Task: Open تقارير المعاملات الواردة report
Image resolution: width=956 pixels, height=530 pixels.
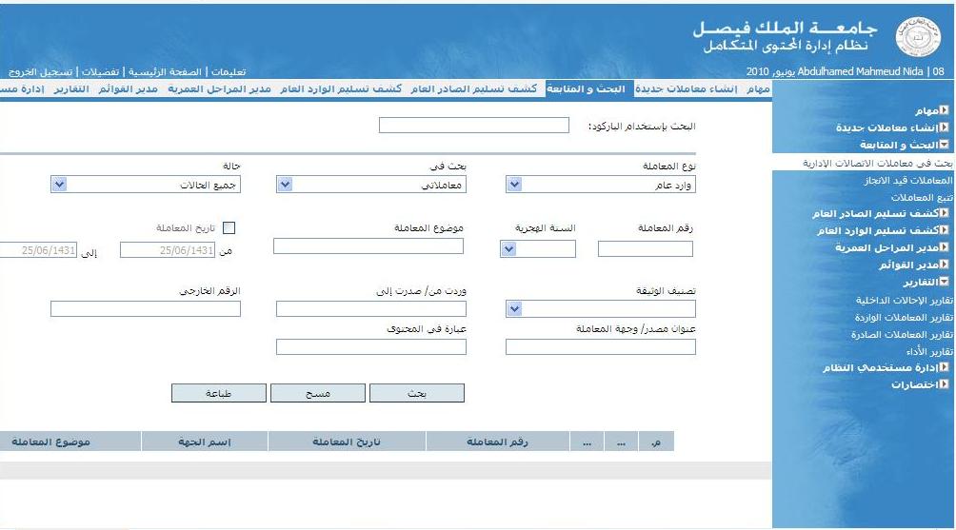Action: pyautogui.click(x=903, y=318)
